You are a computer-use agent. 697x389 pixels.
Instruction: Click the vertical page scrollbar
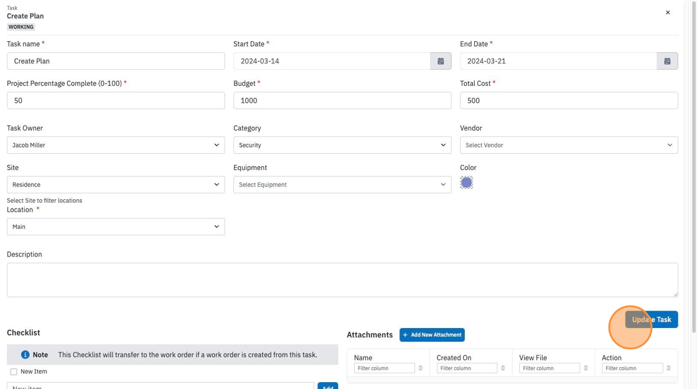(x=694, y=167)
